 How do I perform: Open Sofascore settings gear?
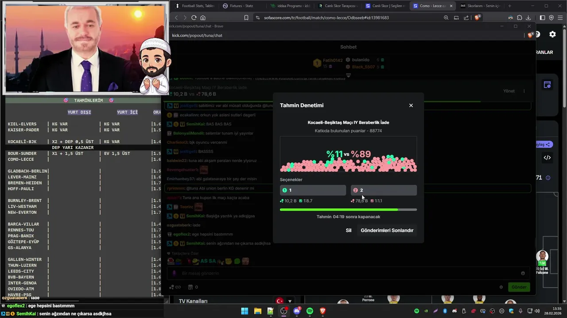click(552, 34)
